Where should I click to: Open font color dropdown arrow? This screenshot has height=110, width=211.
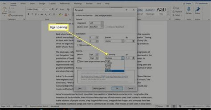69,15
